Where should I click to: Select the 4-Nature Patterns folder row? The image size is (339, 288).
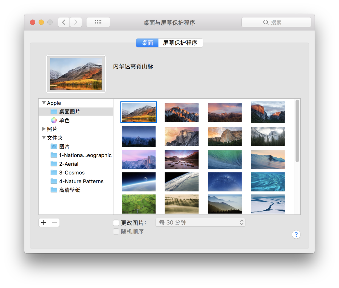point(76,181)
